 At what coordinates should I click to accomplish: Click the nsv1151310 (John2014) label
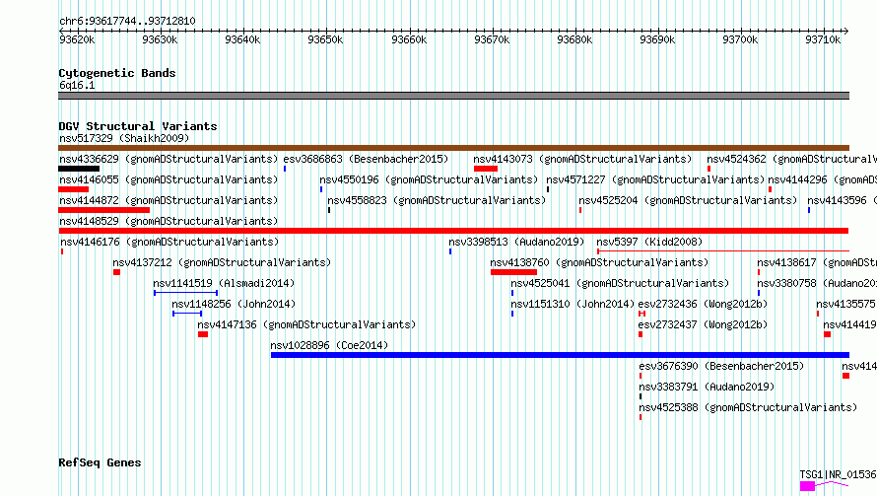(x=573, y=304)
